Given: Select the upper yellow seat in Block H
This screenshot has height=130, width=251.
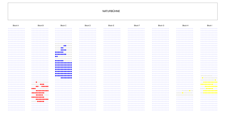Looking at the screenshot, I should [x=190, y=91].
